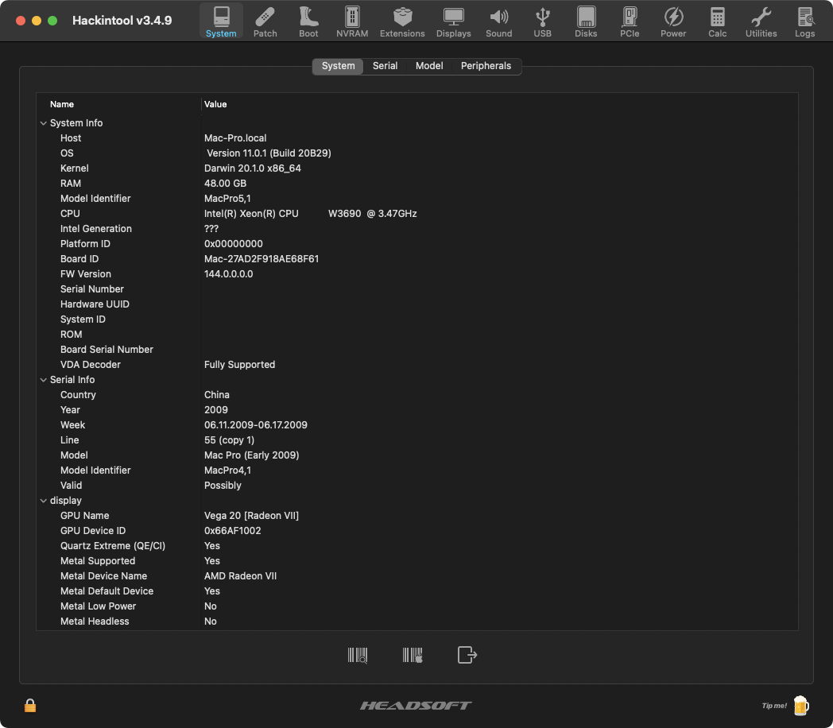Switch to the Peripherals tab
Image resolution: width=833 pixels, height=728 pixels.
coord(486,66)
